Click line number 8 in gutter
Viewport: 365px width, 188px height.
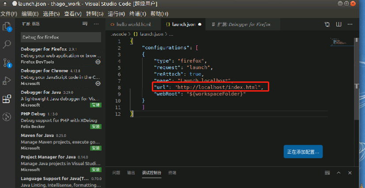(119, 88)
